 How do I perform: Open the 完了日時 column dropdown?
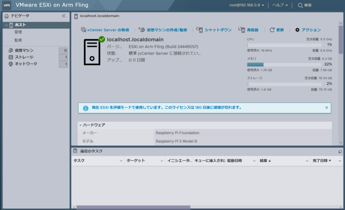(340, 161)
